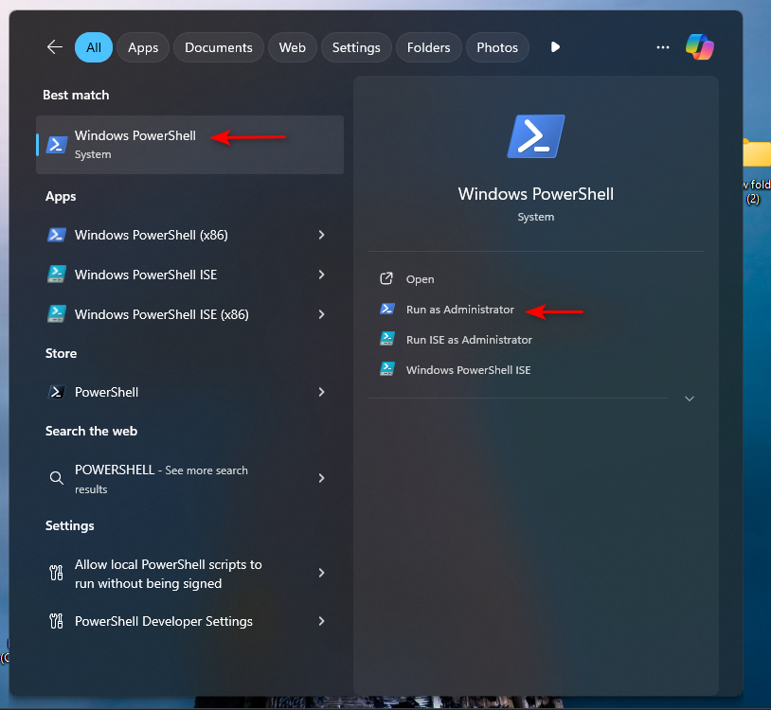The image size is (771, 710).
Task: Click the Windows PowerShell ISE (x86) icon
Action: [57, 314]
